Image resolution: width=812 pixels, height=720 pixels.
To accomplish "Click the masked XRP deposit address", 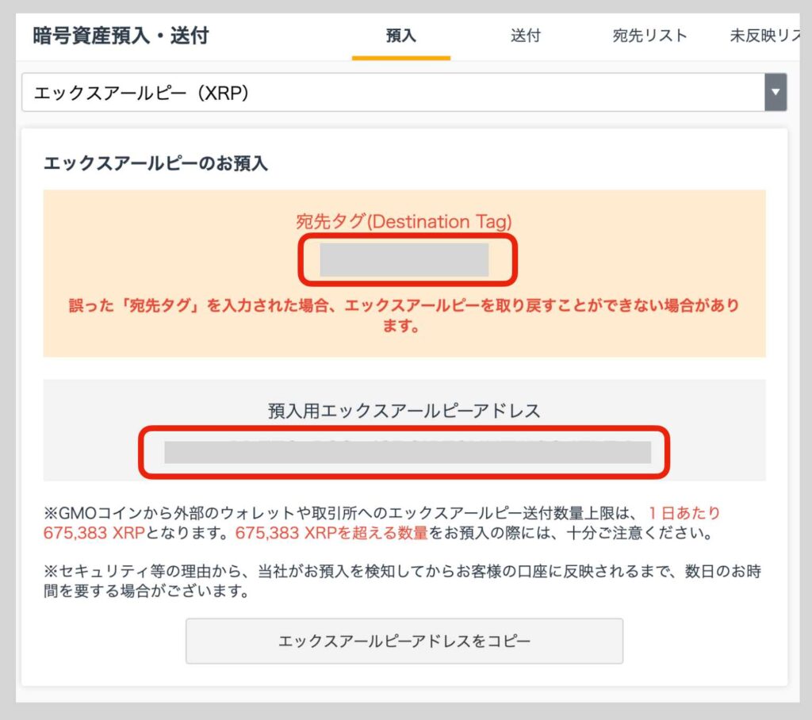I will [x=407, y=452].
